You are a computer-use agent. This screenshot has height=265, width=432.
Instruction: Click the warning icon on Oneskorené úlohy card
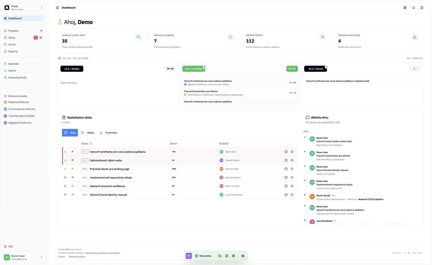tap(414, 37)
